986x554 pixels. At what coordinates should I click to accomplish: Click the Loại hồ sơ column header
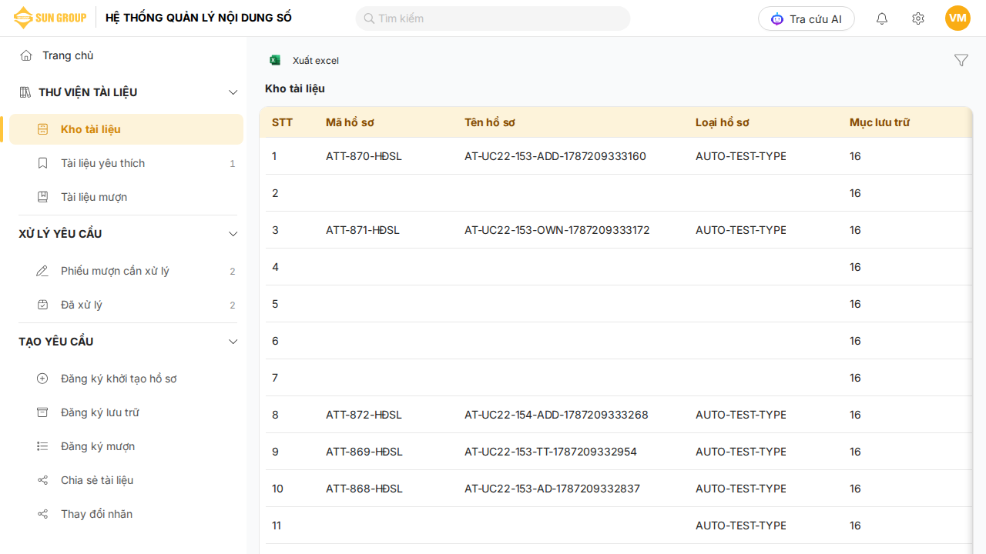(722, 122)
